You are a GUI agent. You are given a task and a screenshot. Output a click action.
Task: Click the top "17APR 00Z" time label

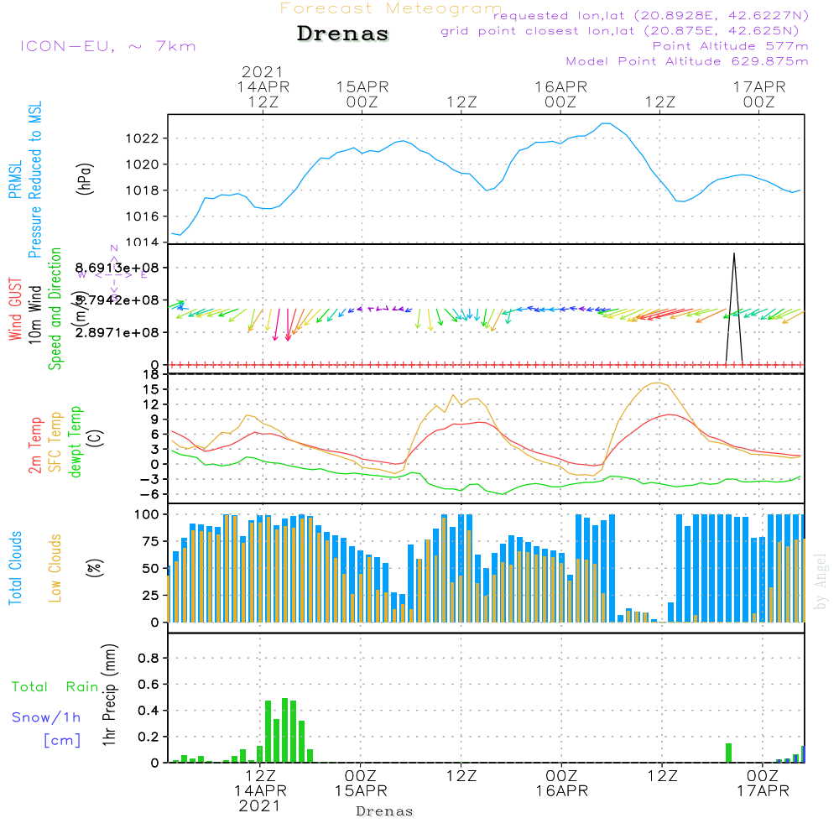pos(759,94)
